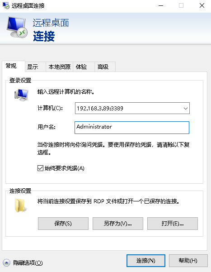Image resolution: width=211 pixels, height=272 pixels.
Task: Click the large Remote Desktop monitor banner icon
Action: click(17, 27)
